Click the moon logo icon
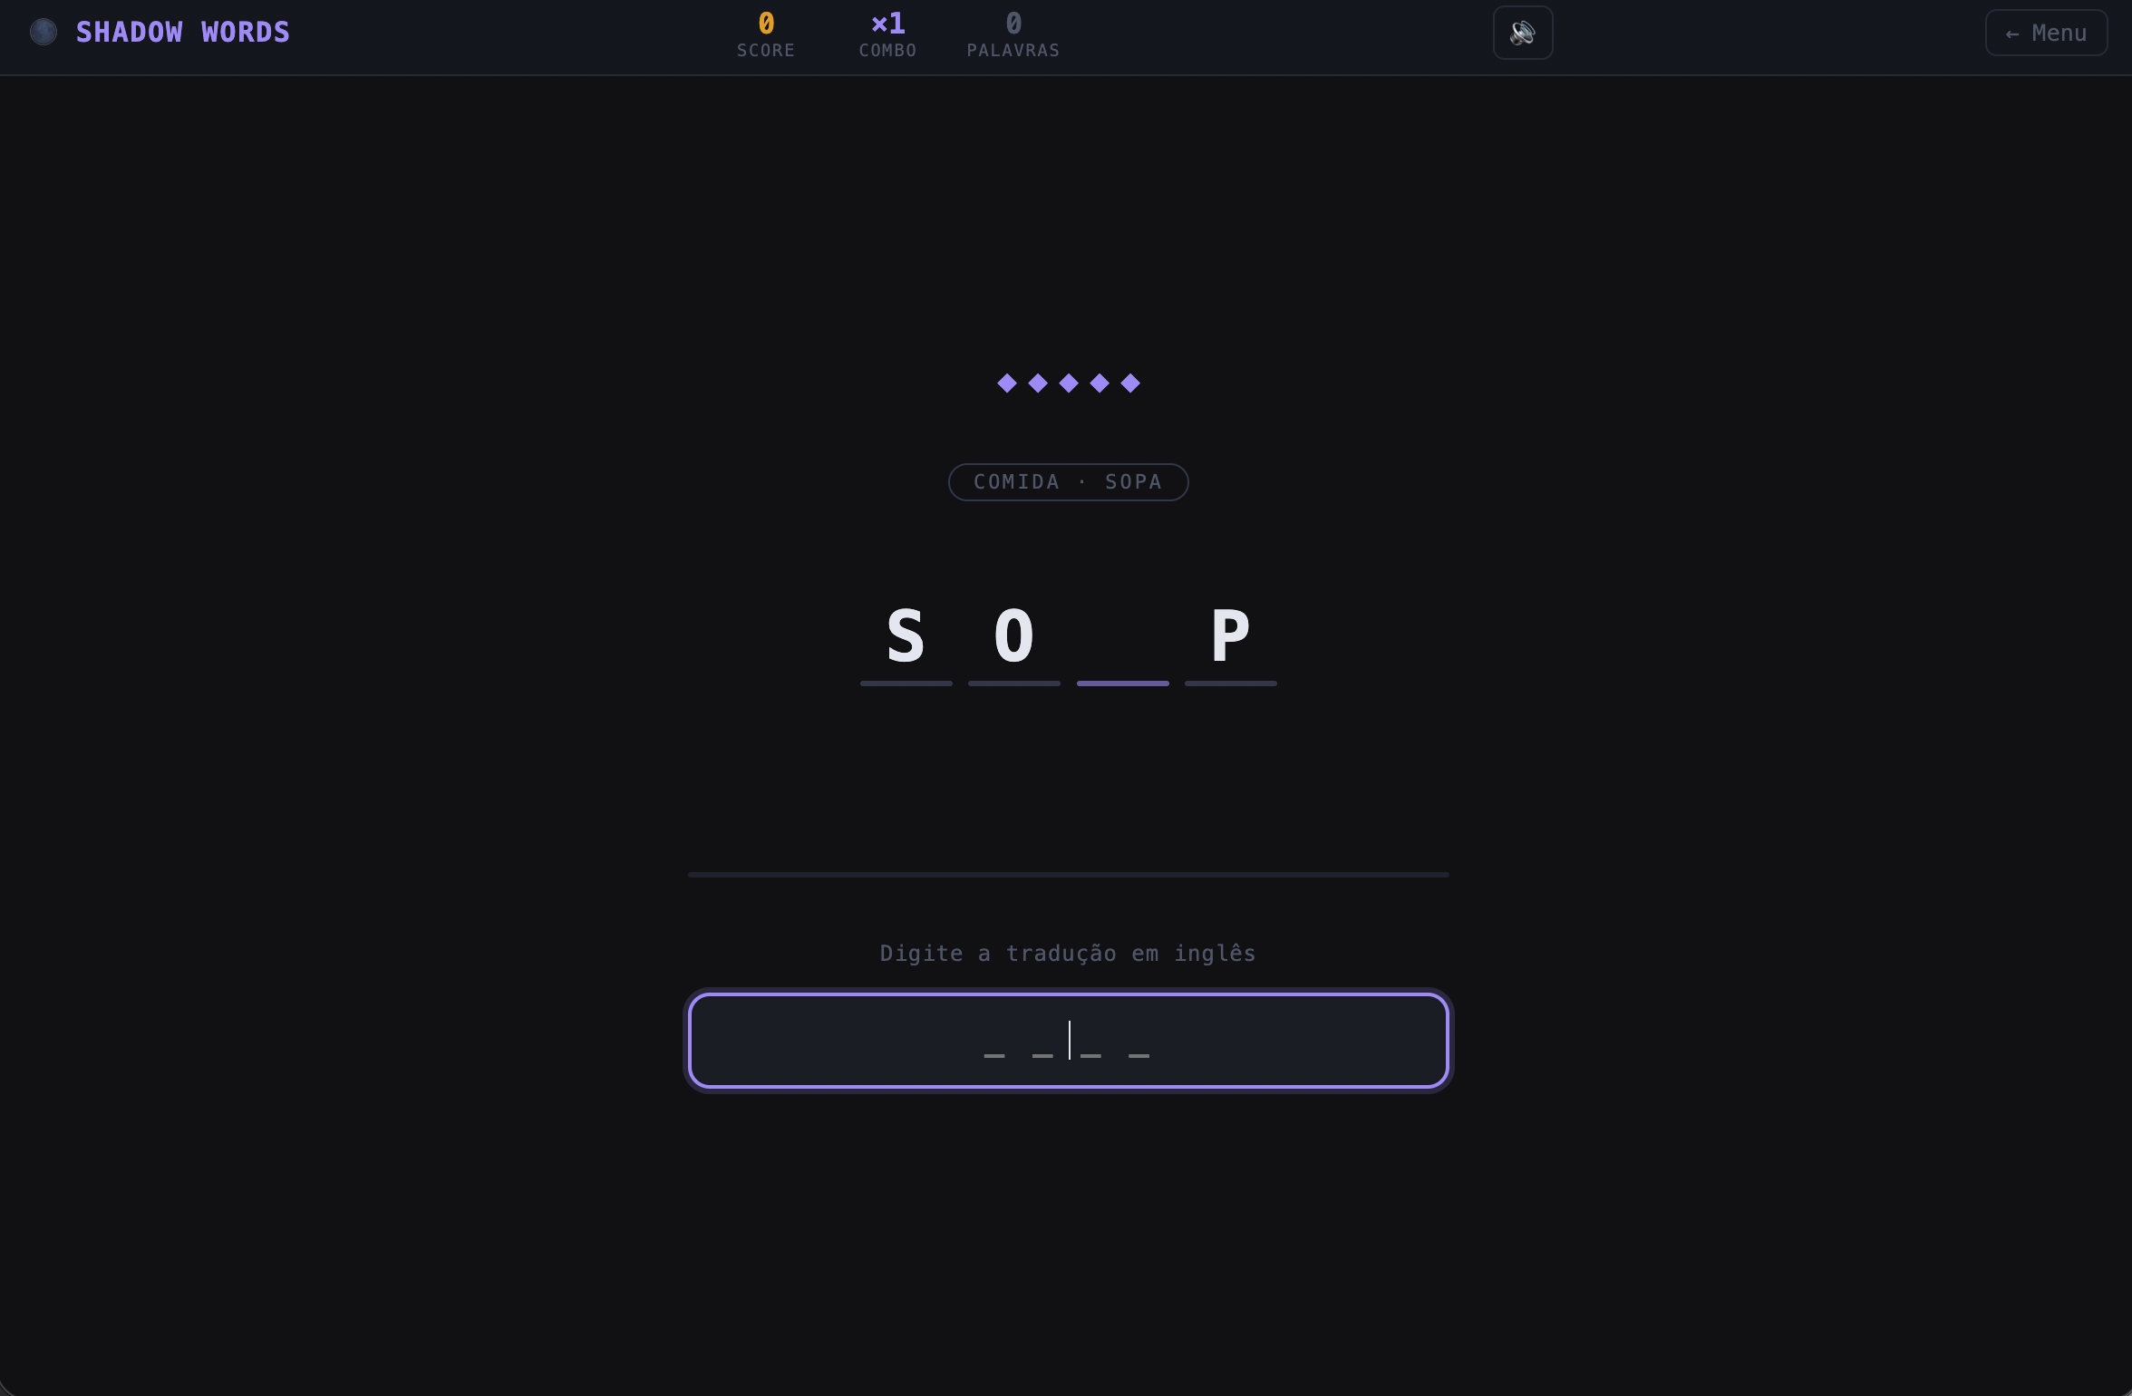Viewport: 2132px width, 1396px height. pyautogui.click(x=44, y=33)
